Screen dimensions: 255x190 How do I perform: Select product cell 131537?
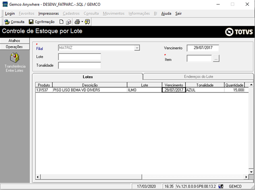(44, 90)
